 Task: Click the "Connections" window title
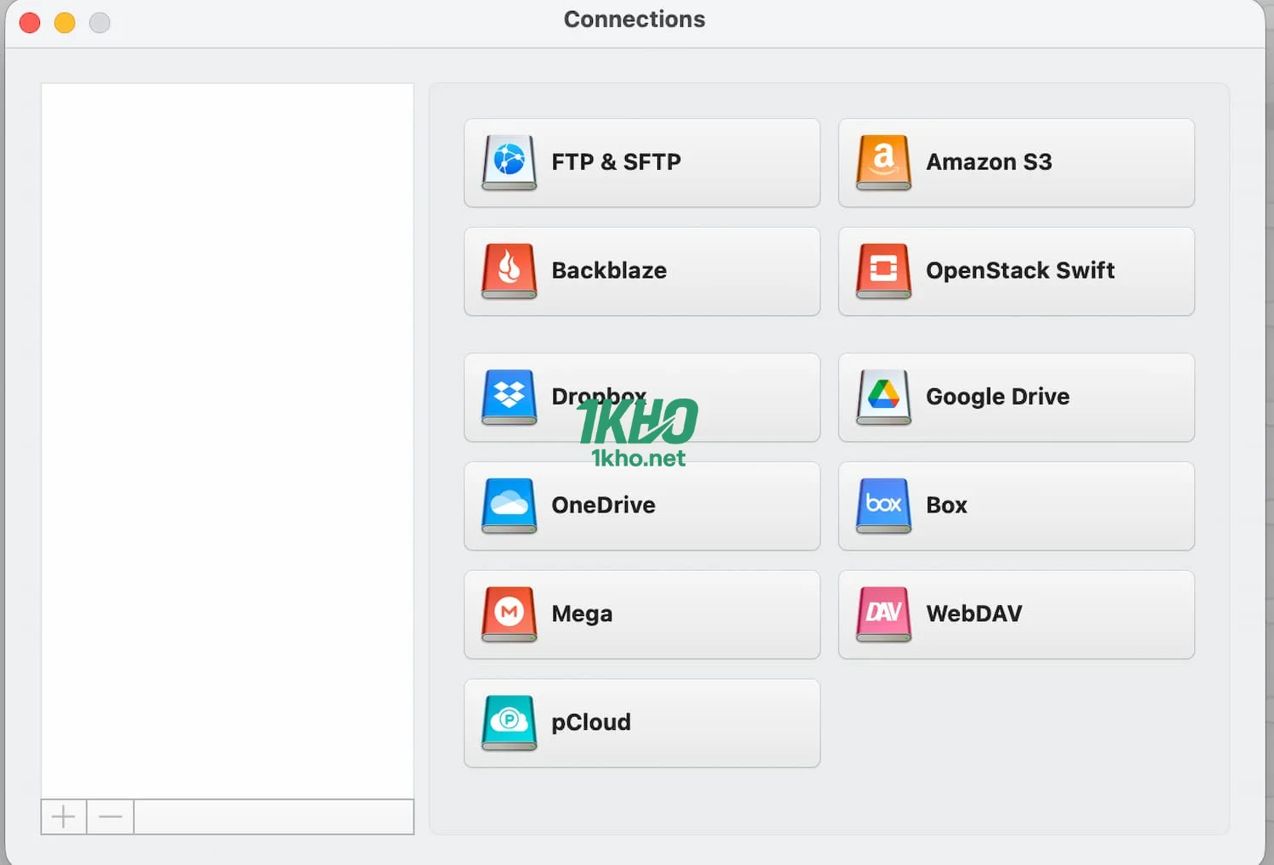[634, 20]
